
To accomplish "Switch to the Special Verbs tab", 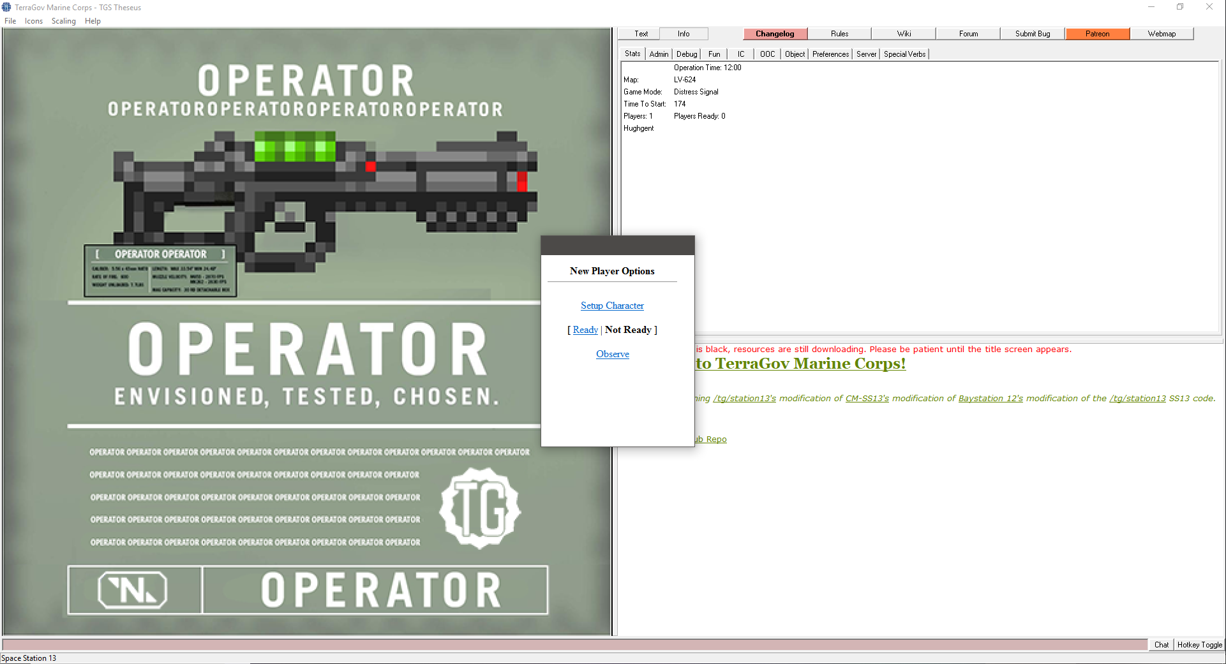I will pyautogui.click(x=904, y=54).
